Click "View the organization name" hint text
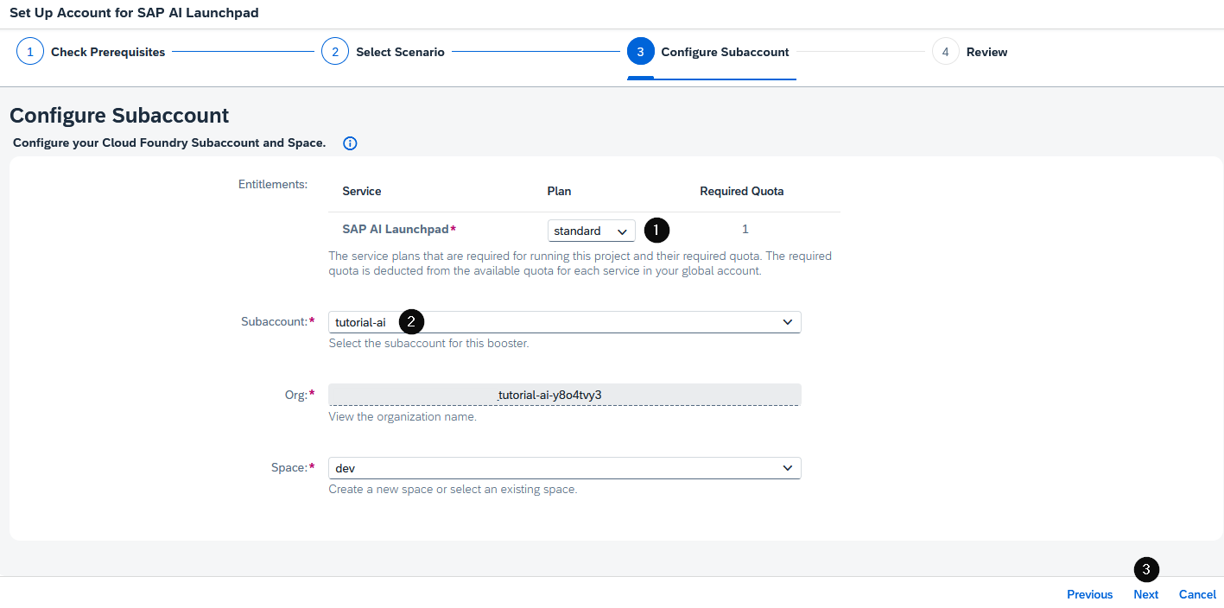The image size is (1224, 608). pos(403,416)
